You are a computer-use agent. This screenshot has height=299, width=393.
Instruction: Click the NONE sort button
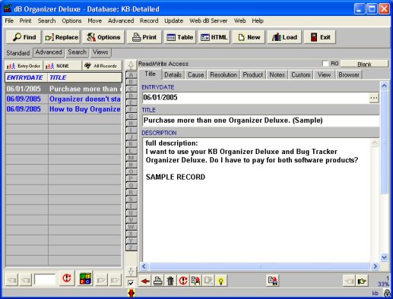click(62, 66)
